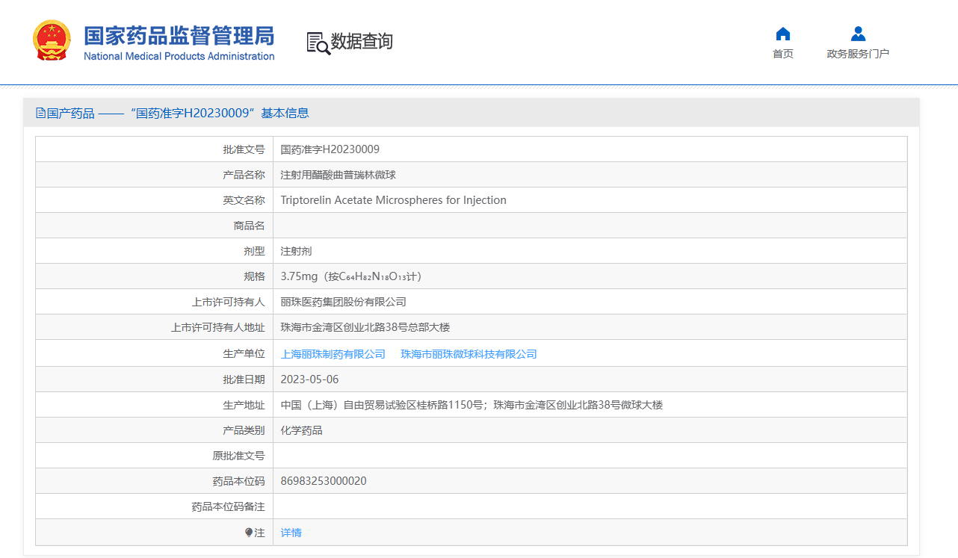Viewport: 958px width, 558px height.
Task: Click the 生产地址 row label
Action: (244, 405)
